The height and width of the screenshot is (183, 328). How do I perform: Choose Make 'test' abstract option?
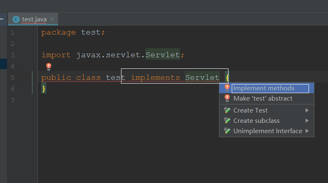266,98
